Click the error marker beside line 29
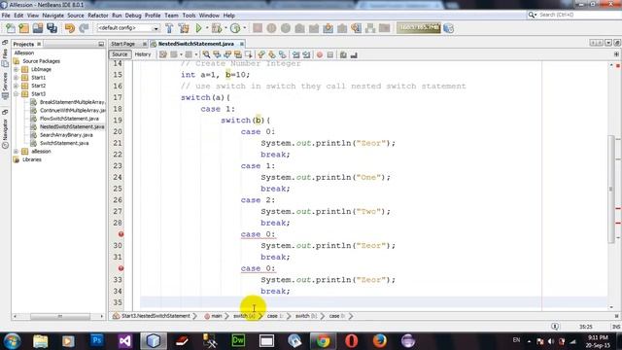 121,234
